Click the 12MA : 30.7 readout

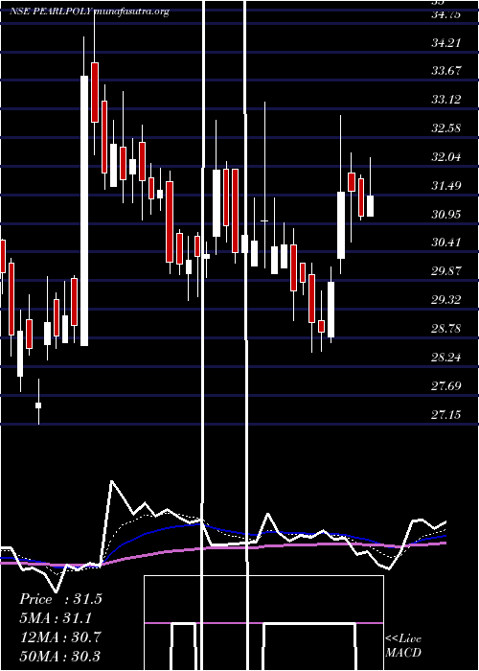[60, 636]
